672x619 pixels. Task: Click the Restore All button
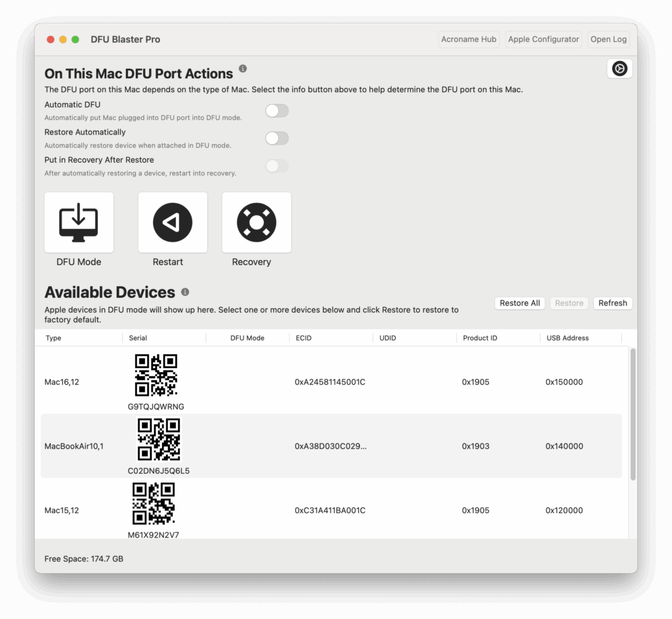(520, 303)
